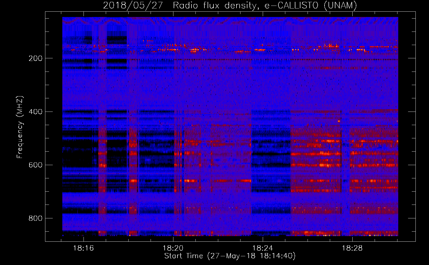Click the 800 frequency tick label

coord(36,218)
